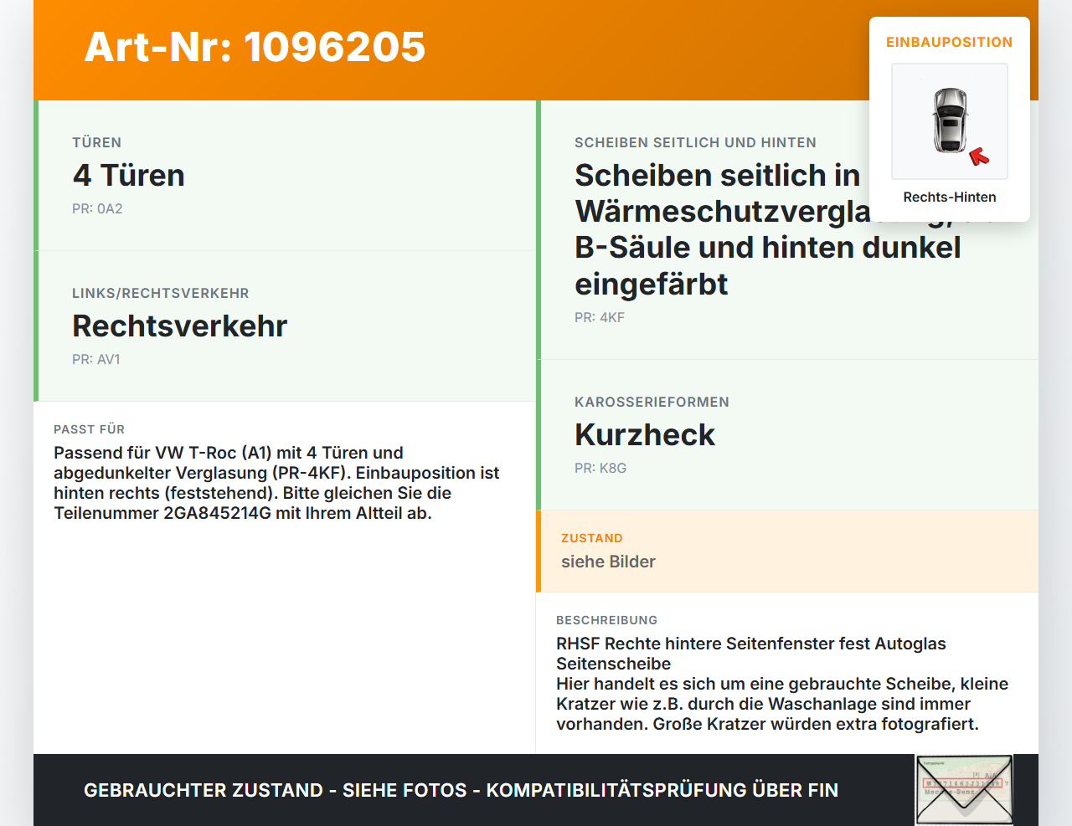Click PR: K8G code
The width and height of the screenshot is (1072, 826).
click(600, 468)
